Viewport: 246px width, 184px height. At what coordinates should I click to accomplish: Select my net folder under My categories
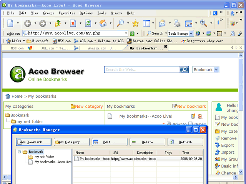(x=30, y=122)
